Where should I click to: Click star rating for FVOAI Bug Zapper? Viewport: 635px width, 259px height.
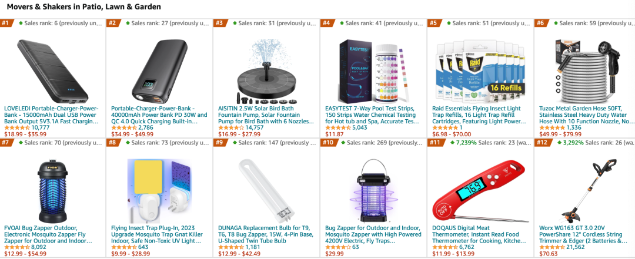(x=17, y=247)
